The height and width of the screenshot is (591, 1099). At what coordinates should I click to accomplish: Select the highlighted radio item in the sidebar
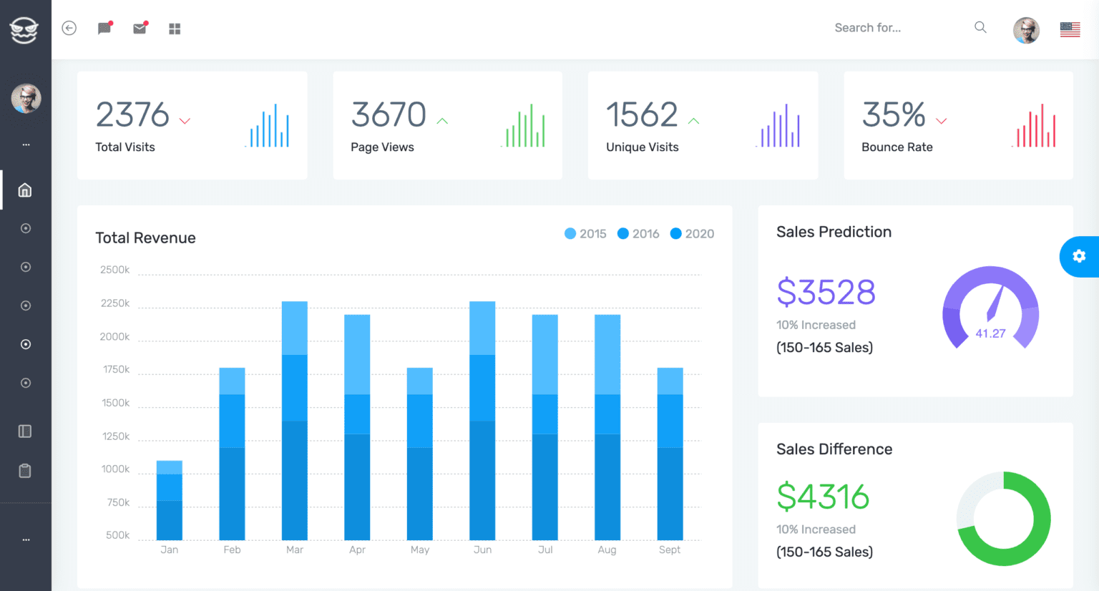pyautogui.click(x=25, y=344)
